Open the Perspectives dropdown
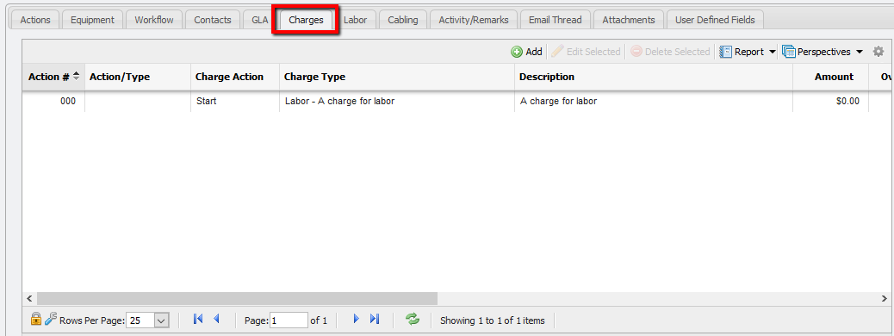This screenshot has width=894, height=336. pyautogui.click(x=823, y=52)
